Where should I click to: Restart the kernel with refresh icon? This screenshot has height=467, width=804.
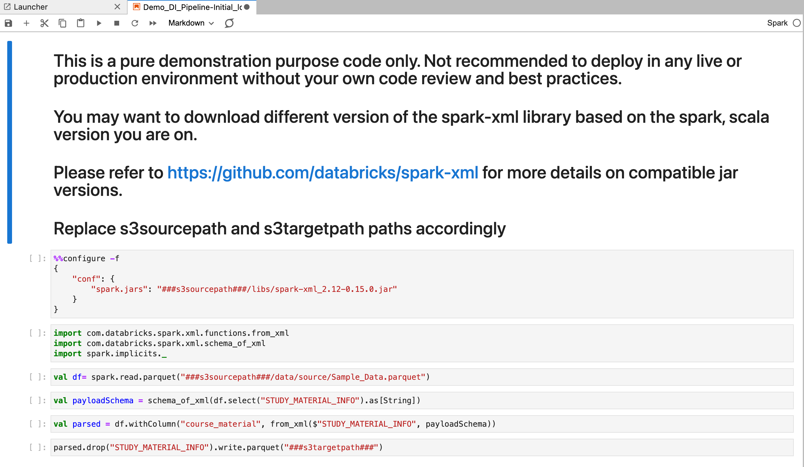(x=135, y=23)
